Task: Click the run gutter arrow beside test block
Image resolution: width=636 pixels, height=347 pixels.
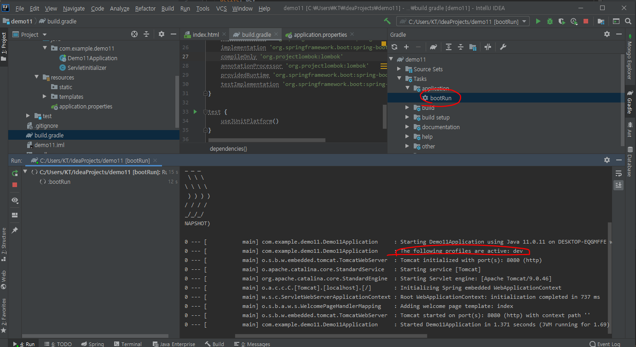Action: point(195,112)
